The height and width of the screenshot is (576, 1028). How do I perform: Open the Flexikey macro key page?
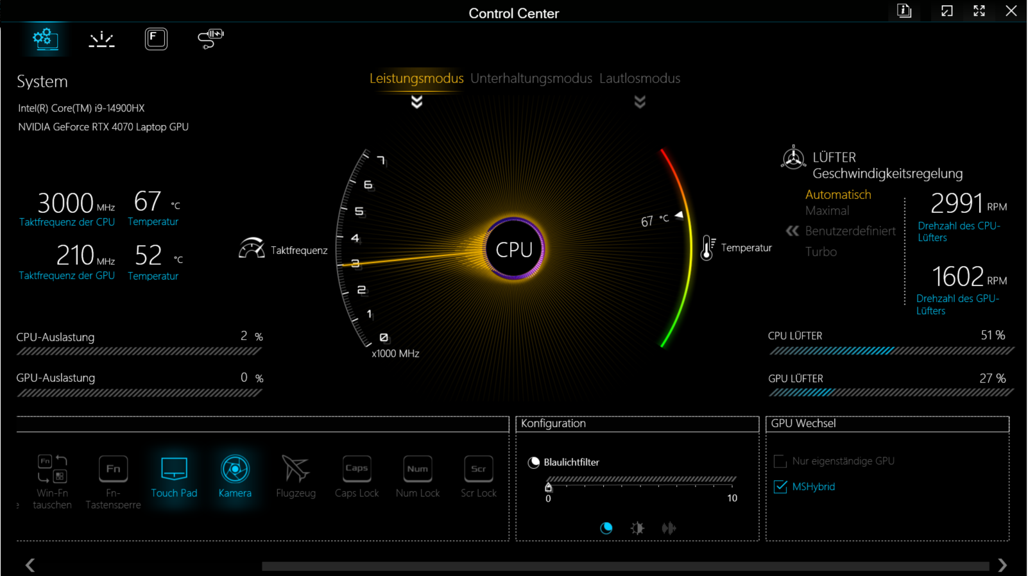coord(156,39)
